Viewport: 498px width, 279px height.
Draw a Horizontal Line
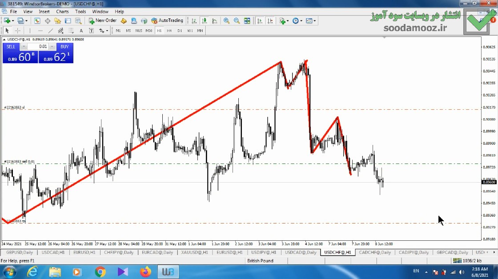click(x=40, y=31)
